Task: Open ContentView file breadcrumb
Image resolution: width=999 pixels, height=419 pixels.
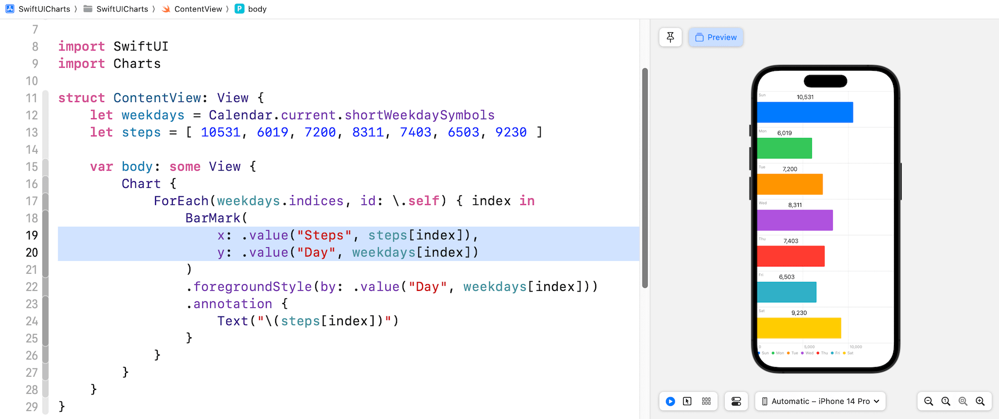Action: [192, 9]
